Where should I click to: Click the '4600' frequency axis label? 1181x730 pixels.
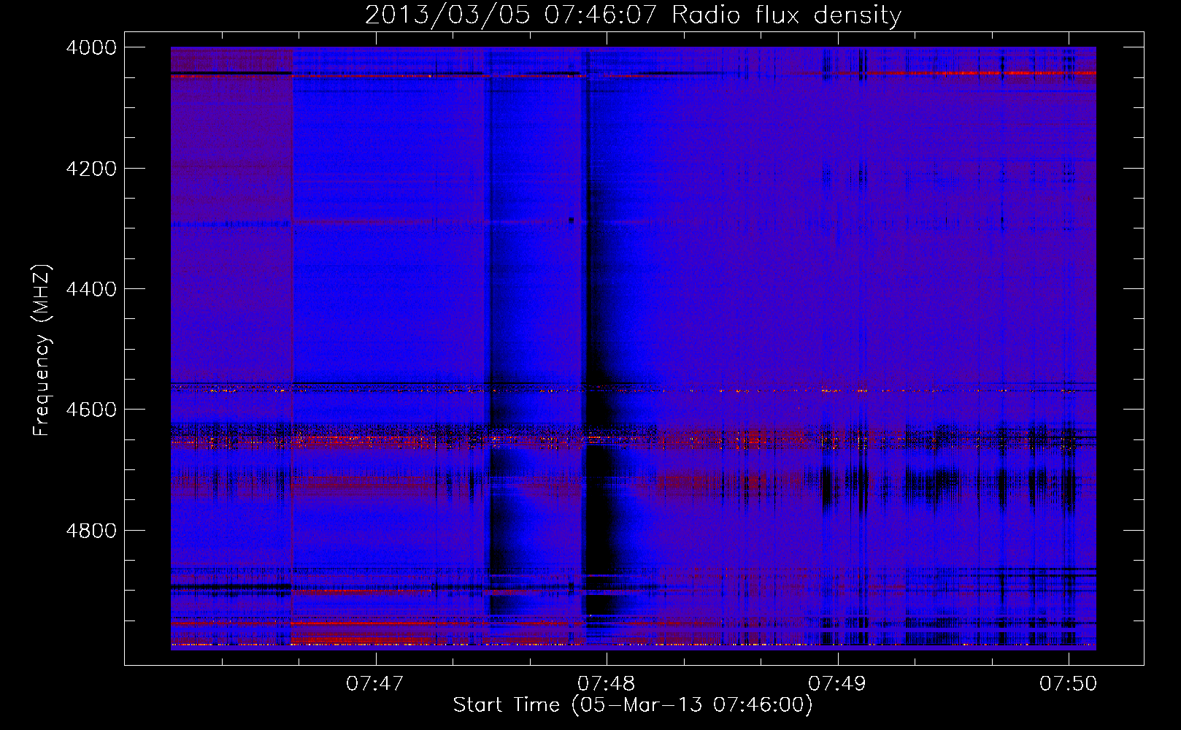[91, 410]
